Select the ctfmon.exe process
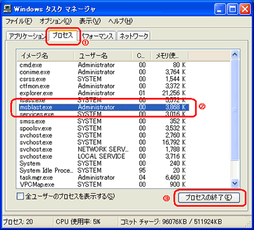Screen dimensions: 254x230 tap(103, 86)
